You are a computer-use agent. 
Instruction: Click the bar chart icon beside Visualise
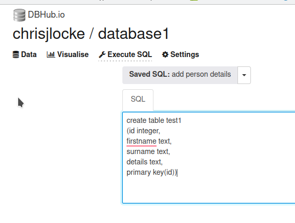click(51, 54)
